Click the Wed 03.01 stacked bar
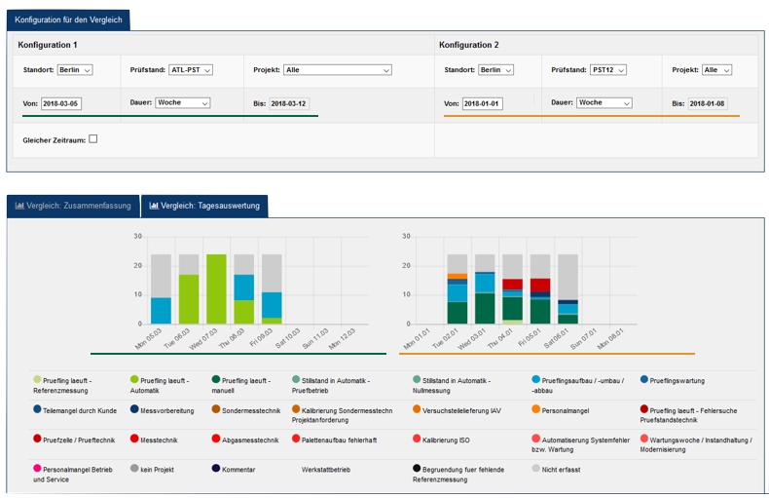 point(485,288)
